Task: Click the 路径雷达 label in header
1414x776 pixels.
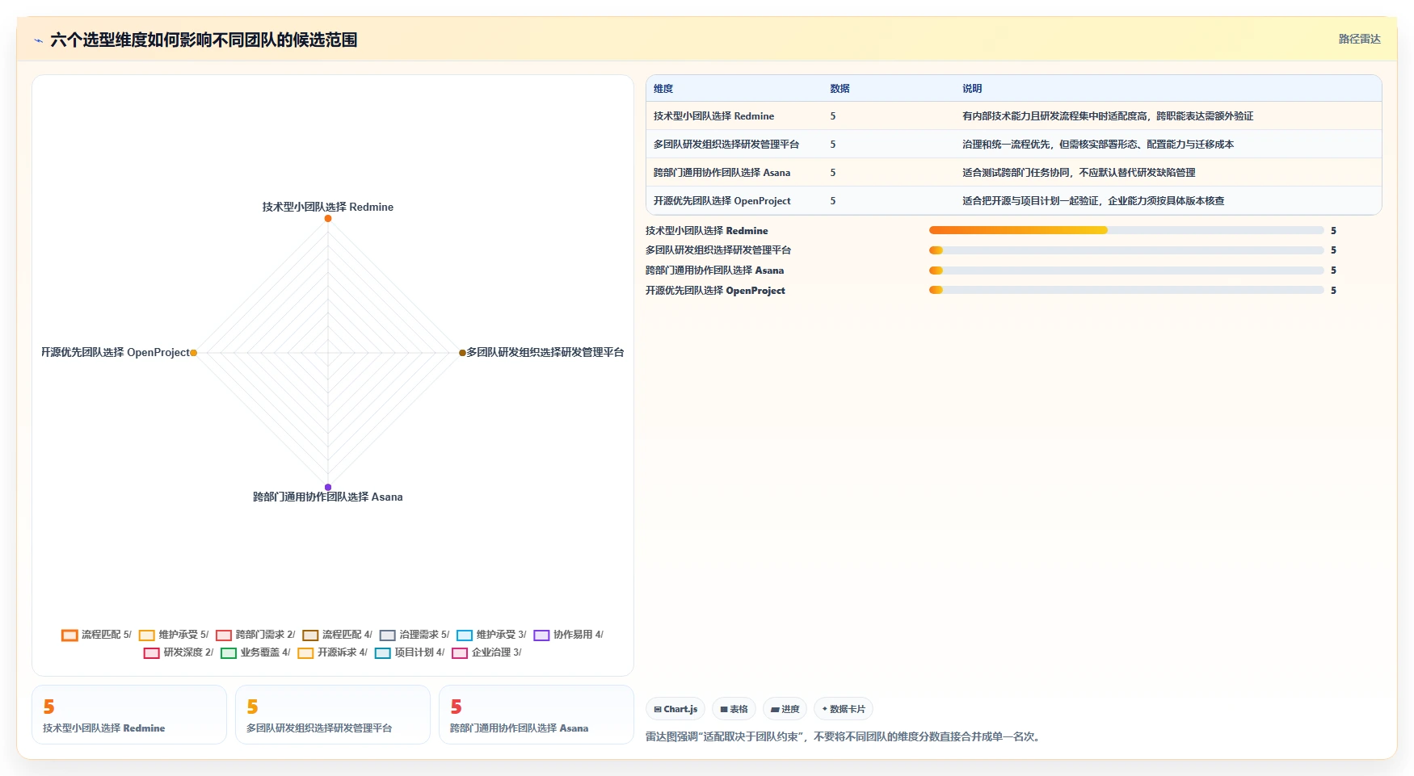Action: [1360, 39]
